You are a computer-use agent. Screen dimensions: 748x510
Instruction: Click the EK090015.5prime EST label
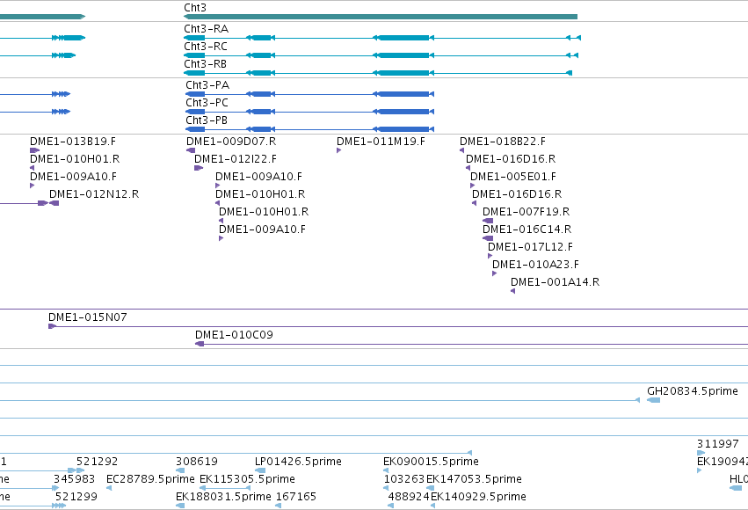[x=431, y=462]
